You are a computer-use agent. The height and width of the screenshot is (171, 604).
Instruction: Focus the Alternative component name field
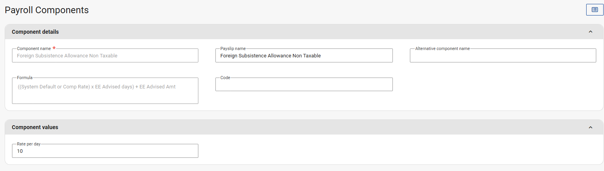pyautogui.click(x=502, y=56)
